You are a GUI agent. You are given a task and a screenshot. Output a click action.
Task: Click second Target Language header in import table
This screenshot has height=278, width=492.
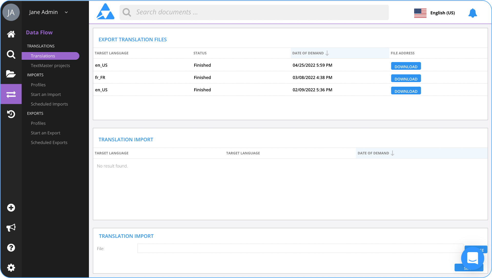point(243,153)
